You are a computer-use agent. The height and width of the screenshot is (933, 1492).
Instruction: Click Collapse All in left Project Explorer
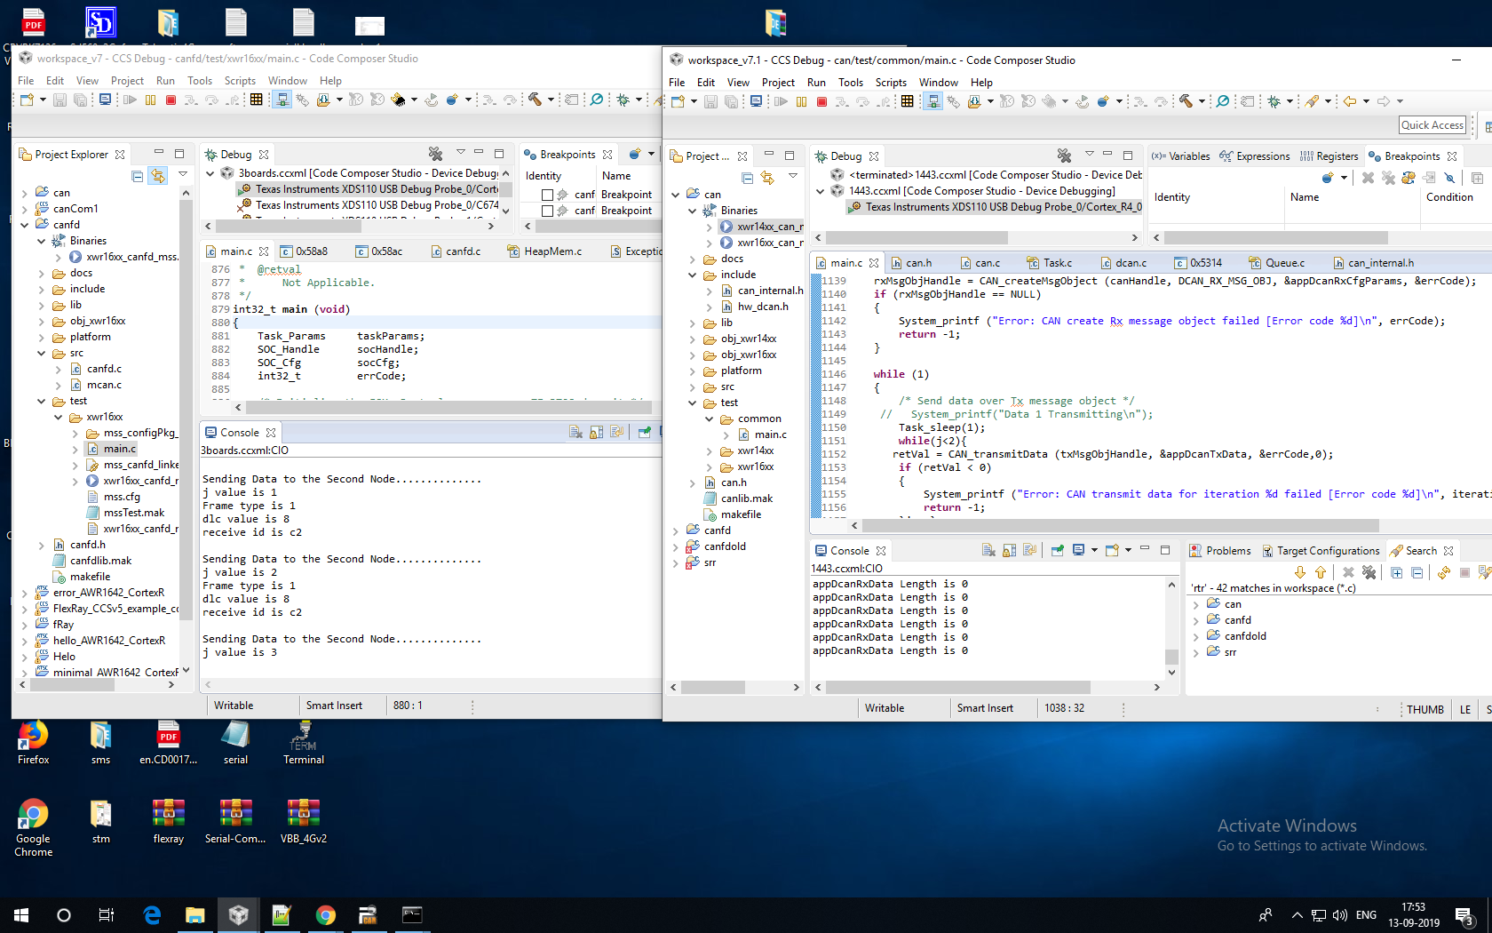point(137,176)
